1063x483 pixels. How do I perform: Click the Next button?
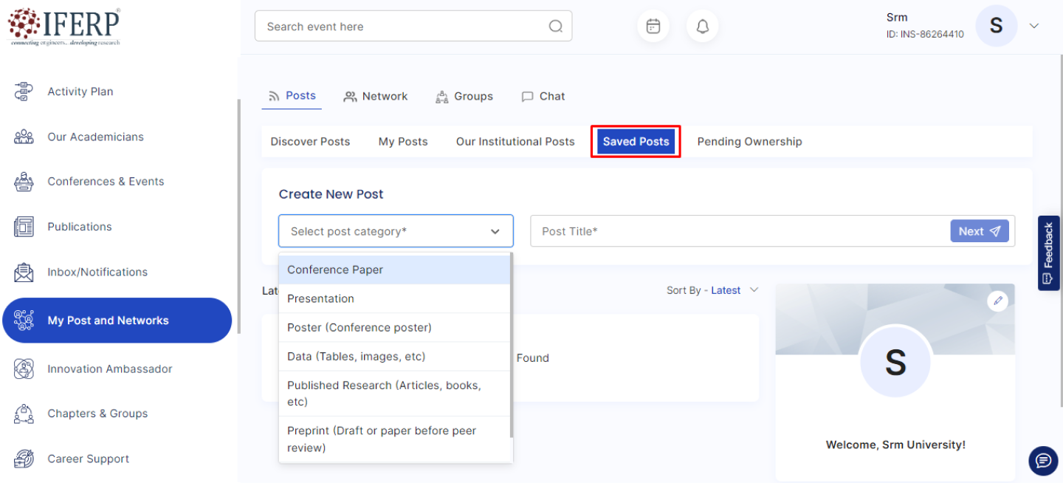point(979,231)
